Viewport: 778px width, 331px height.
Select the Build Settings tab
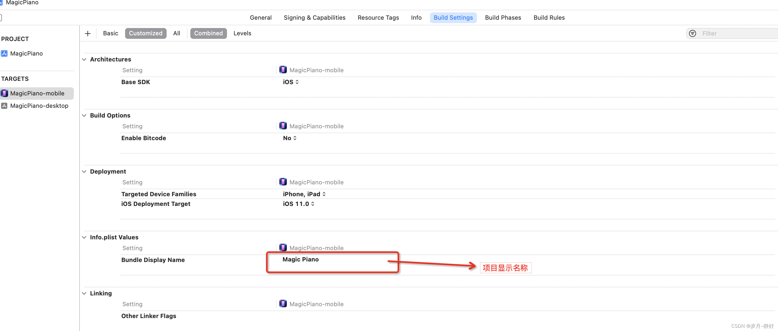(453, 18)
